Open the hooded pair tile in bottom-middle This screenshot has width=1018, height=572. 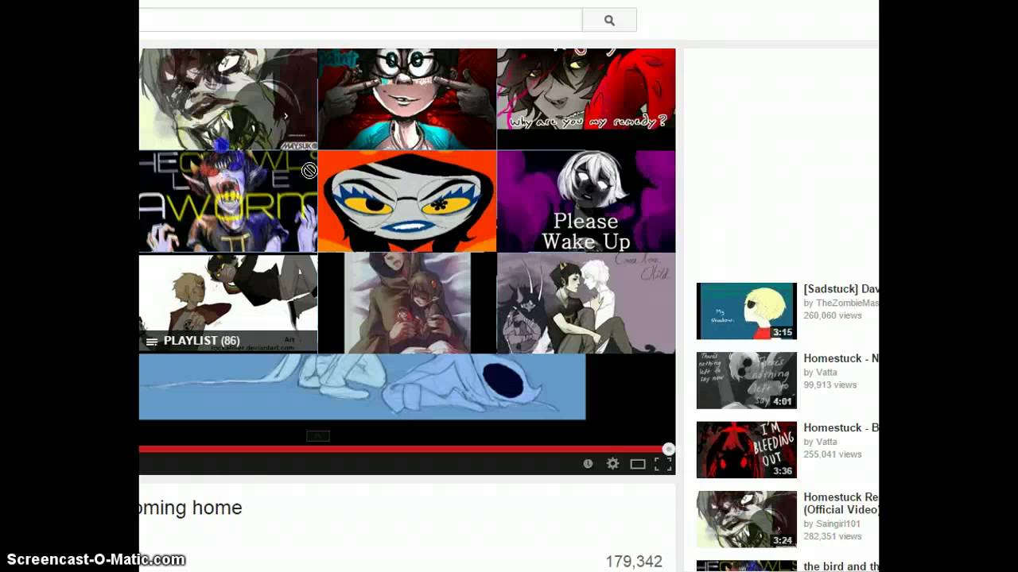(x=407, y=303)
